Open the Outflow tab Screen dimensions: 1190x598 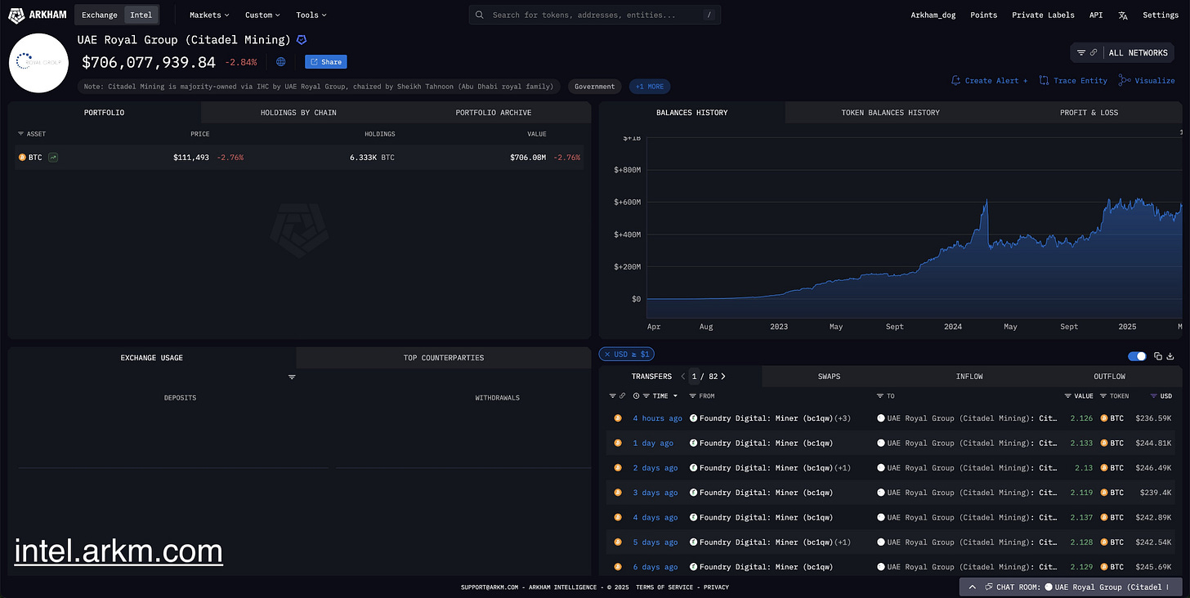pos(1109,377)
